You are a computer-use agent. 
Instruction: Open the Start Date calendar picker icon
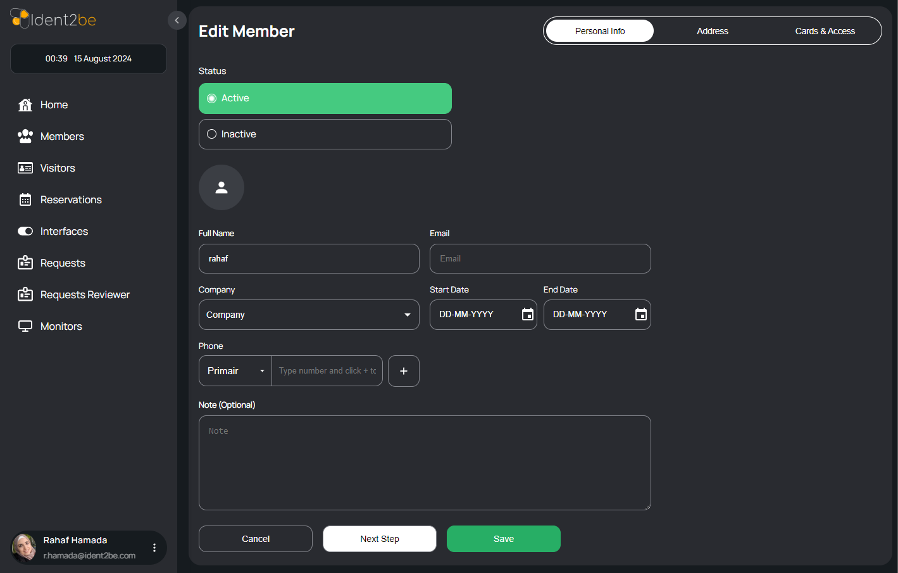click(x=527, y=315)
